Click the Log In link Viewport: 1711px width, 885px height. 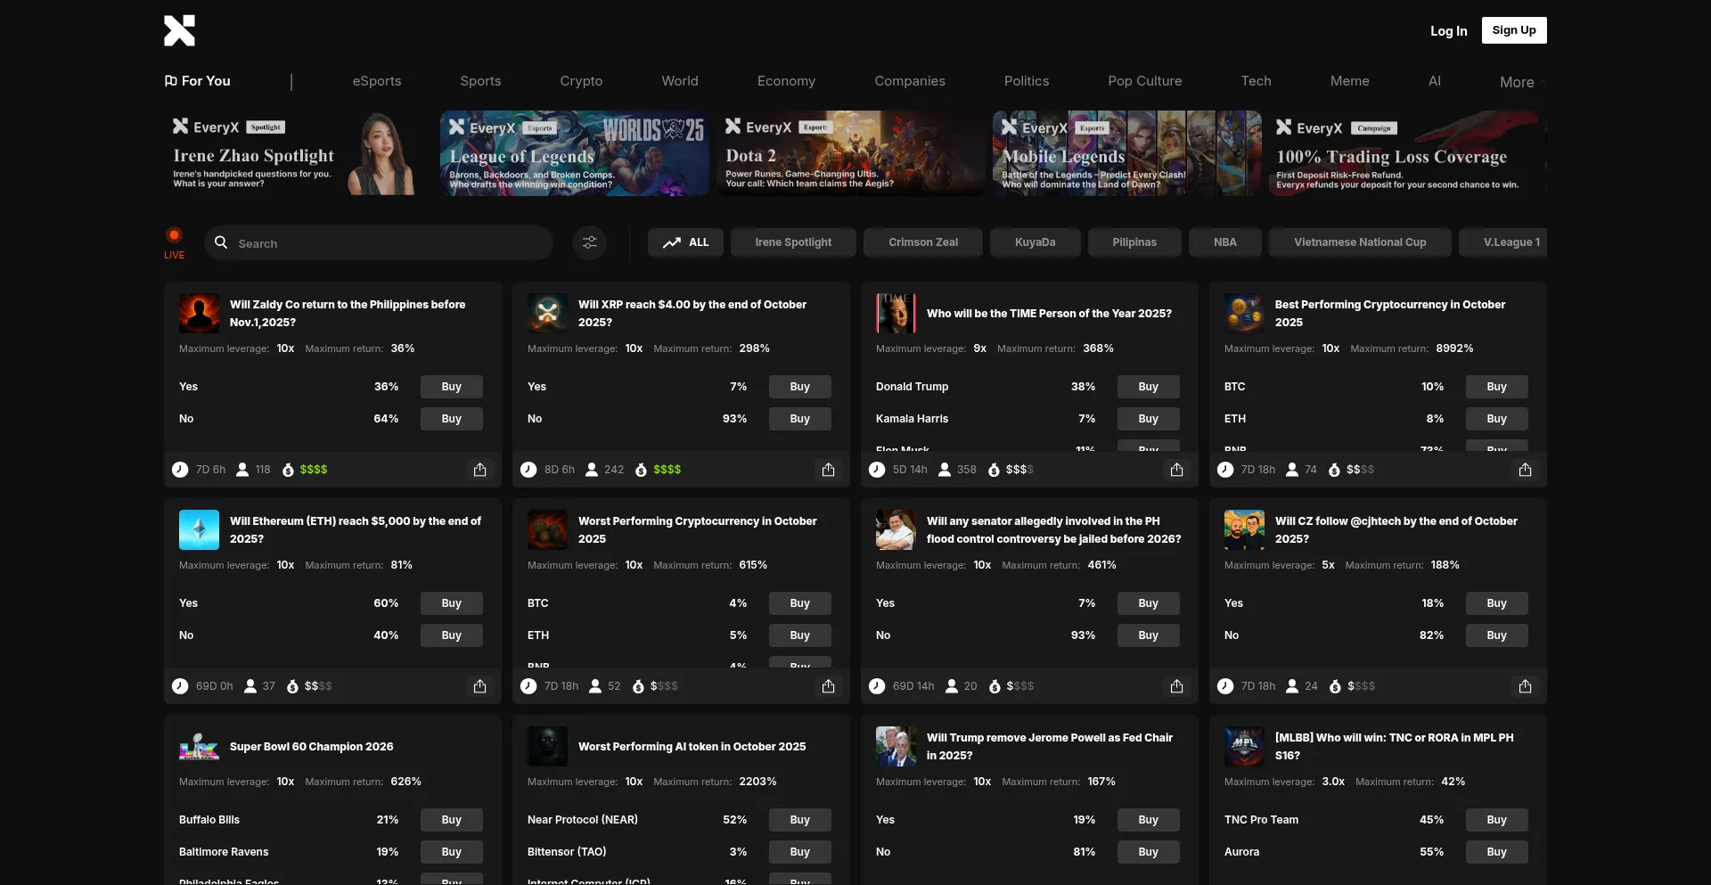(x=1448, y=31)
